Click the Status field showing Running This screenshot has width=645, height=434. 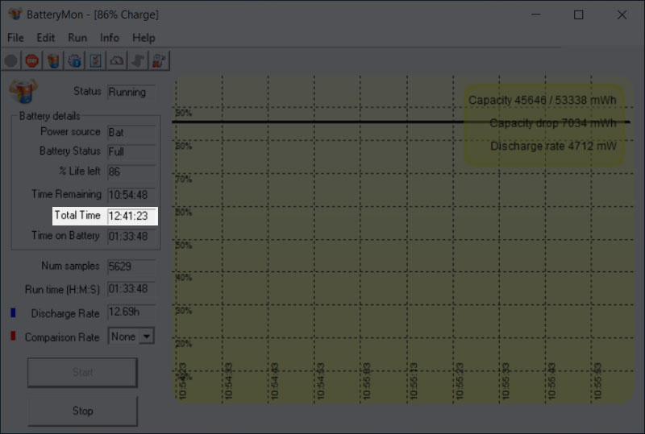(131, 92)
